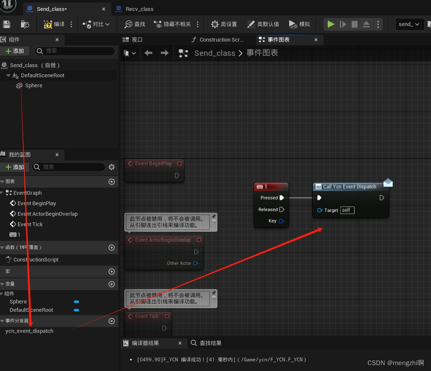
Task: Click Send_class breadcrumb link
Action: click(x=215, y=53)
